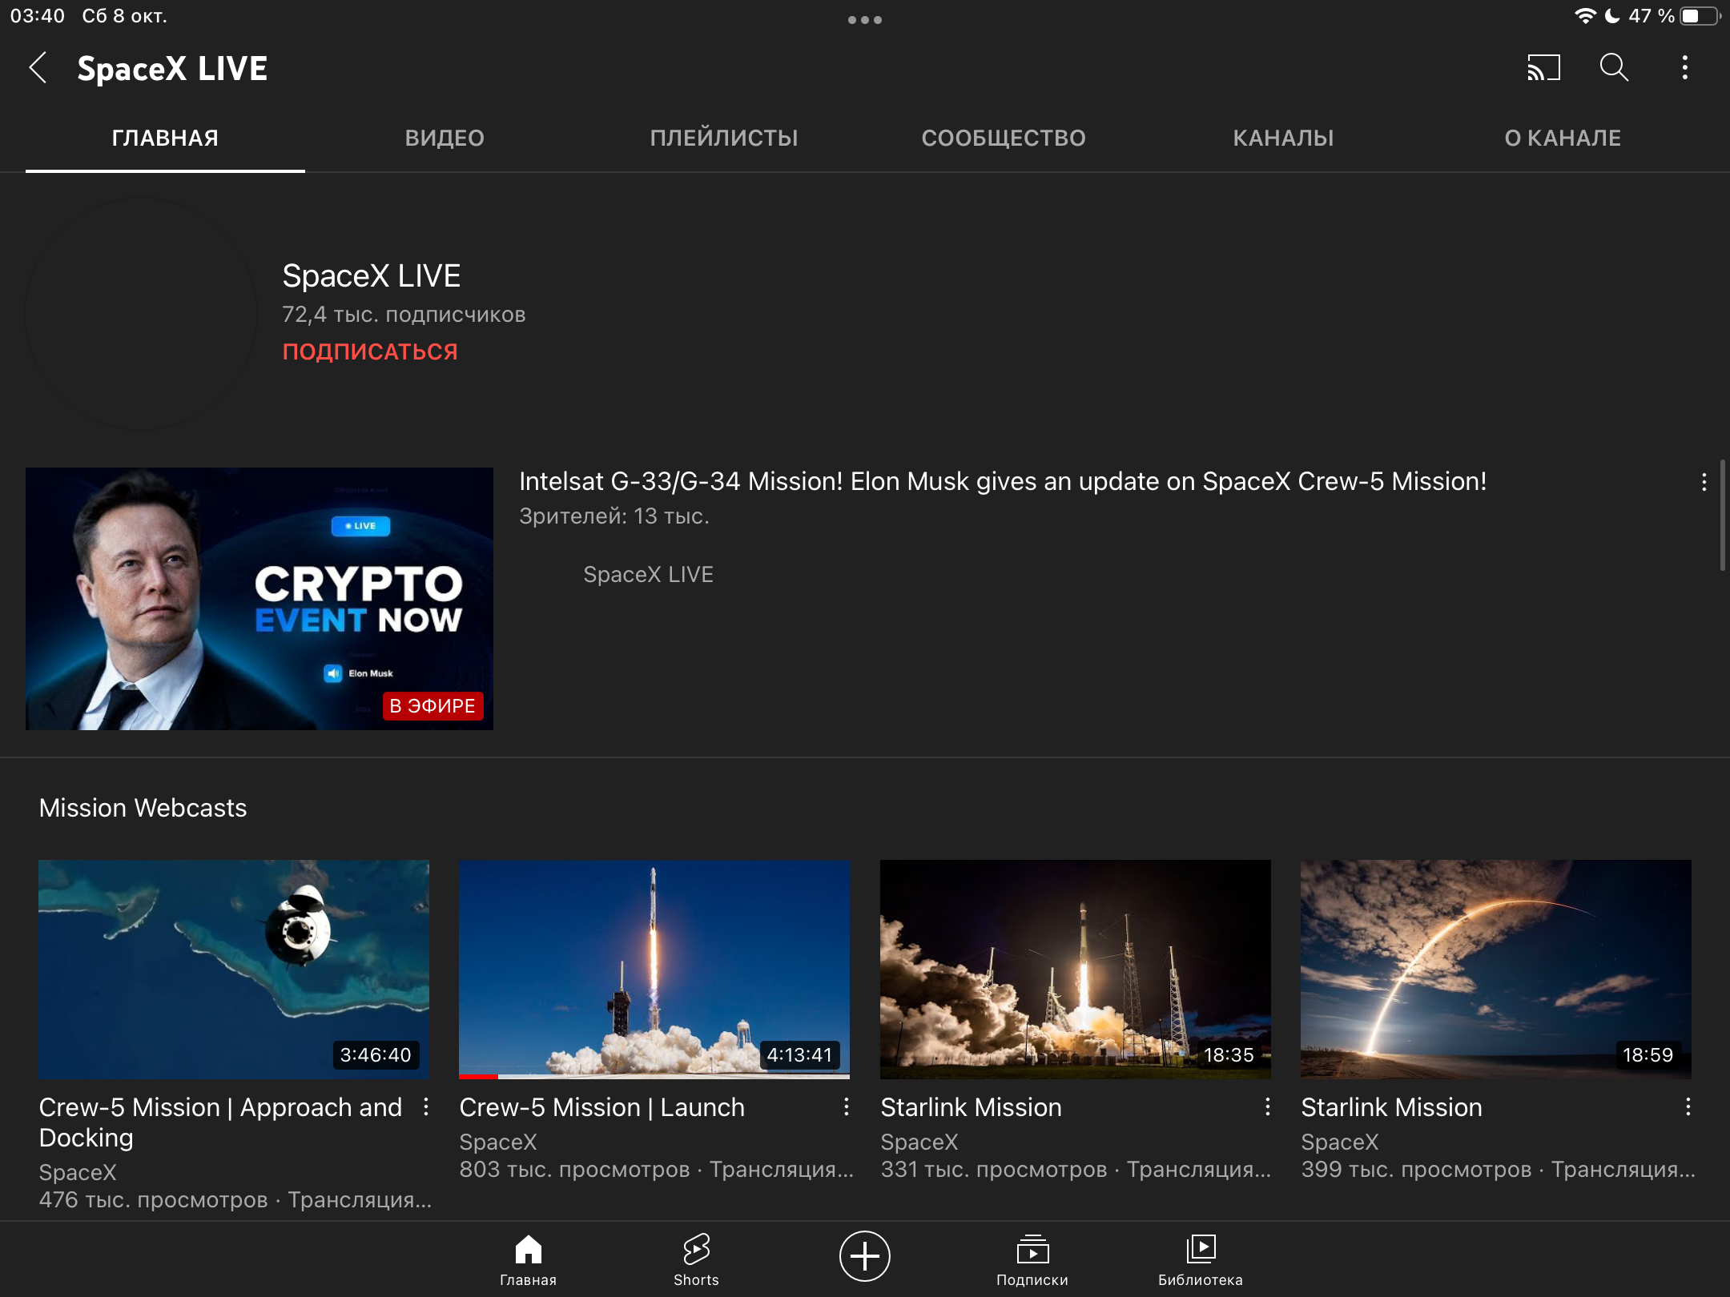
Task: Open Crew-5 Mission | Approach and Docking title
Action: tap(221, 1122)
